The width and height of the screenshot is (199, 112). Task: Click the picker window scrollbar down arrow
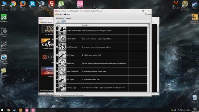coord(158,91)
